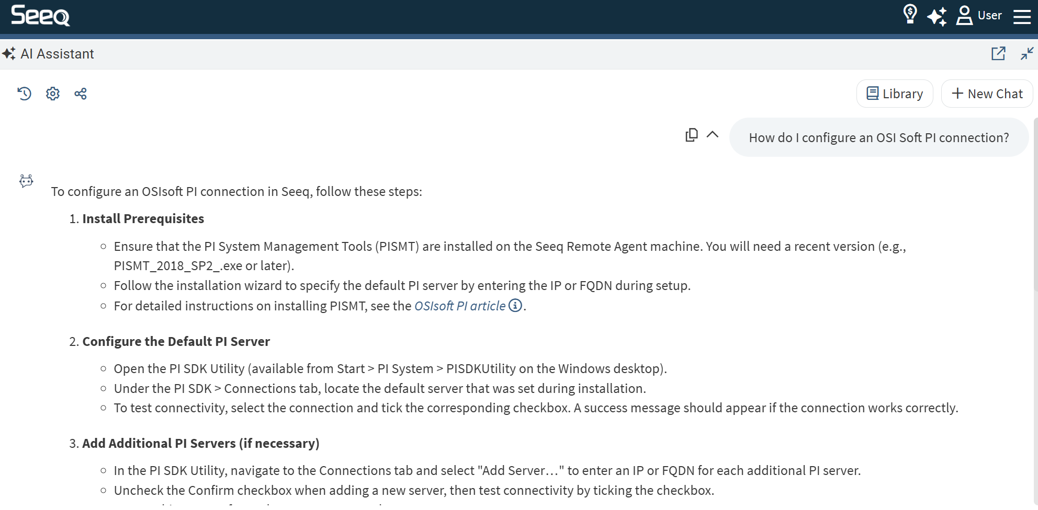Open the AI Assistant settings gear
Screen dimensions: 1038x510
(x=52, y=94)
